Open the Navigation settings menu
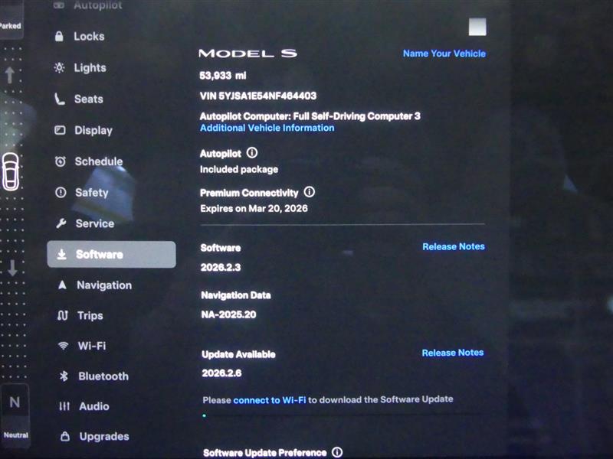Image resolution: width=613 pixels, height=459 pixels. 103,285
